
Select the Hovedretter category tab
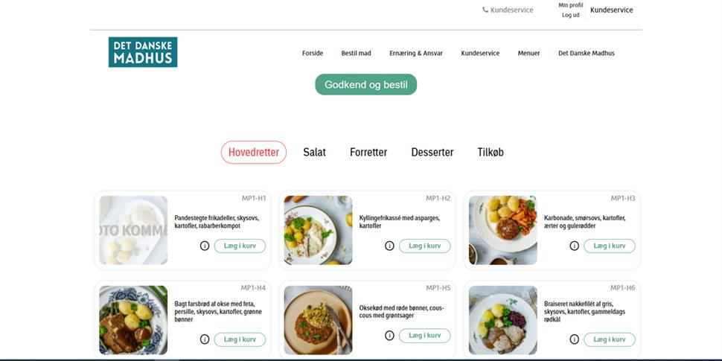pos(253,152)
